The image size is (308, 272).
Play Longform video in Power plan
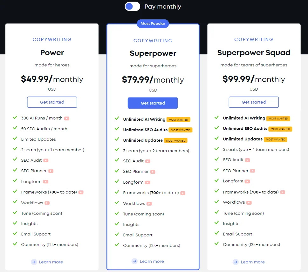pos(45,182)
